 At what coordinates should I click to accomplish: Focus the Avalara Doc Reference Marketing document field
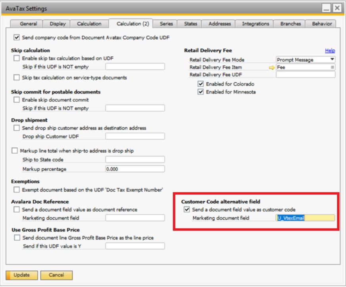(135, 218)
